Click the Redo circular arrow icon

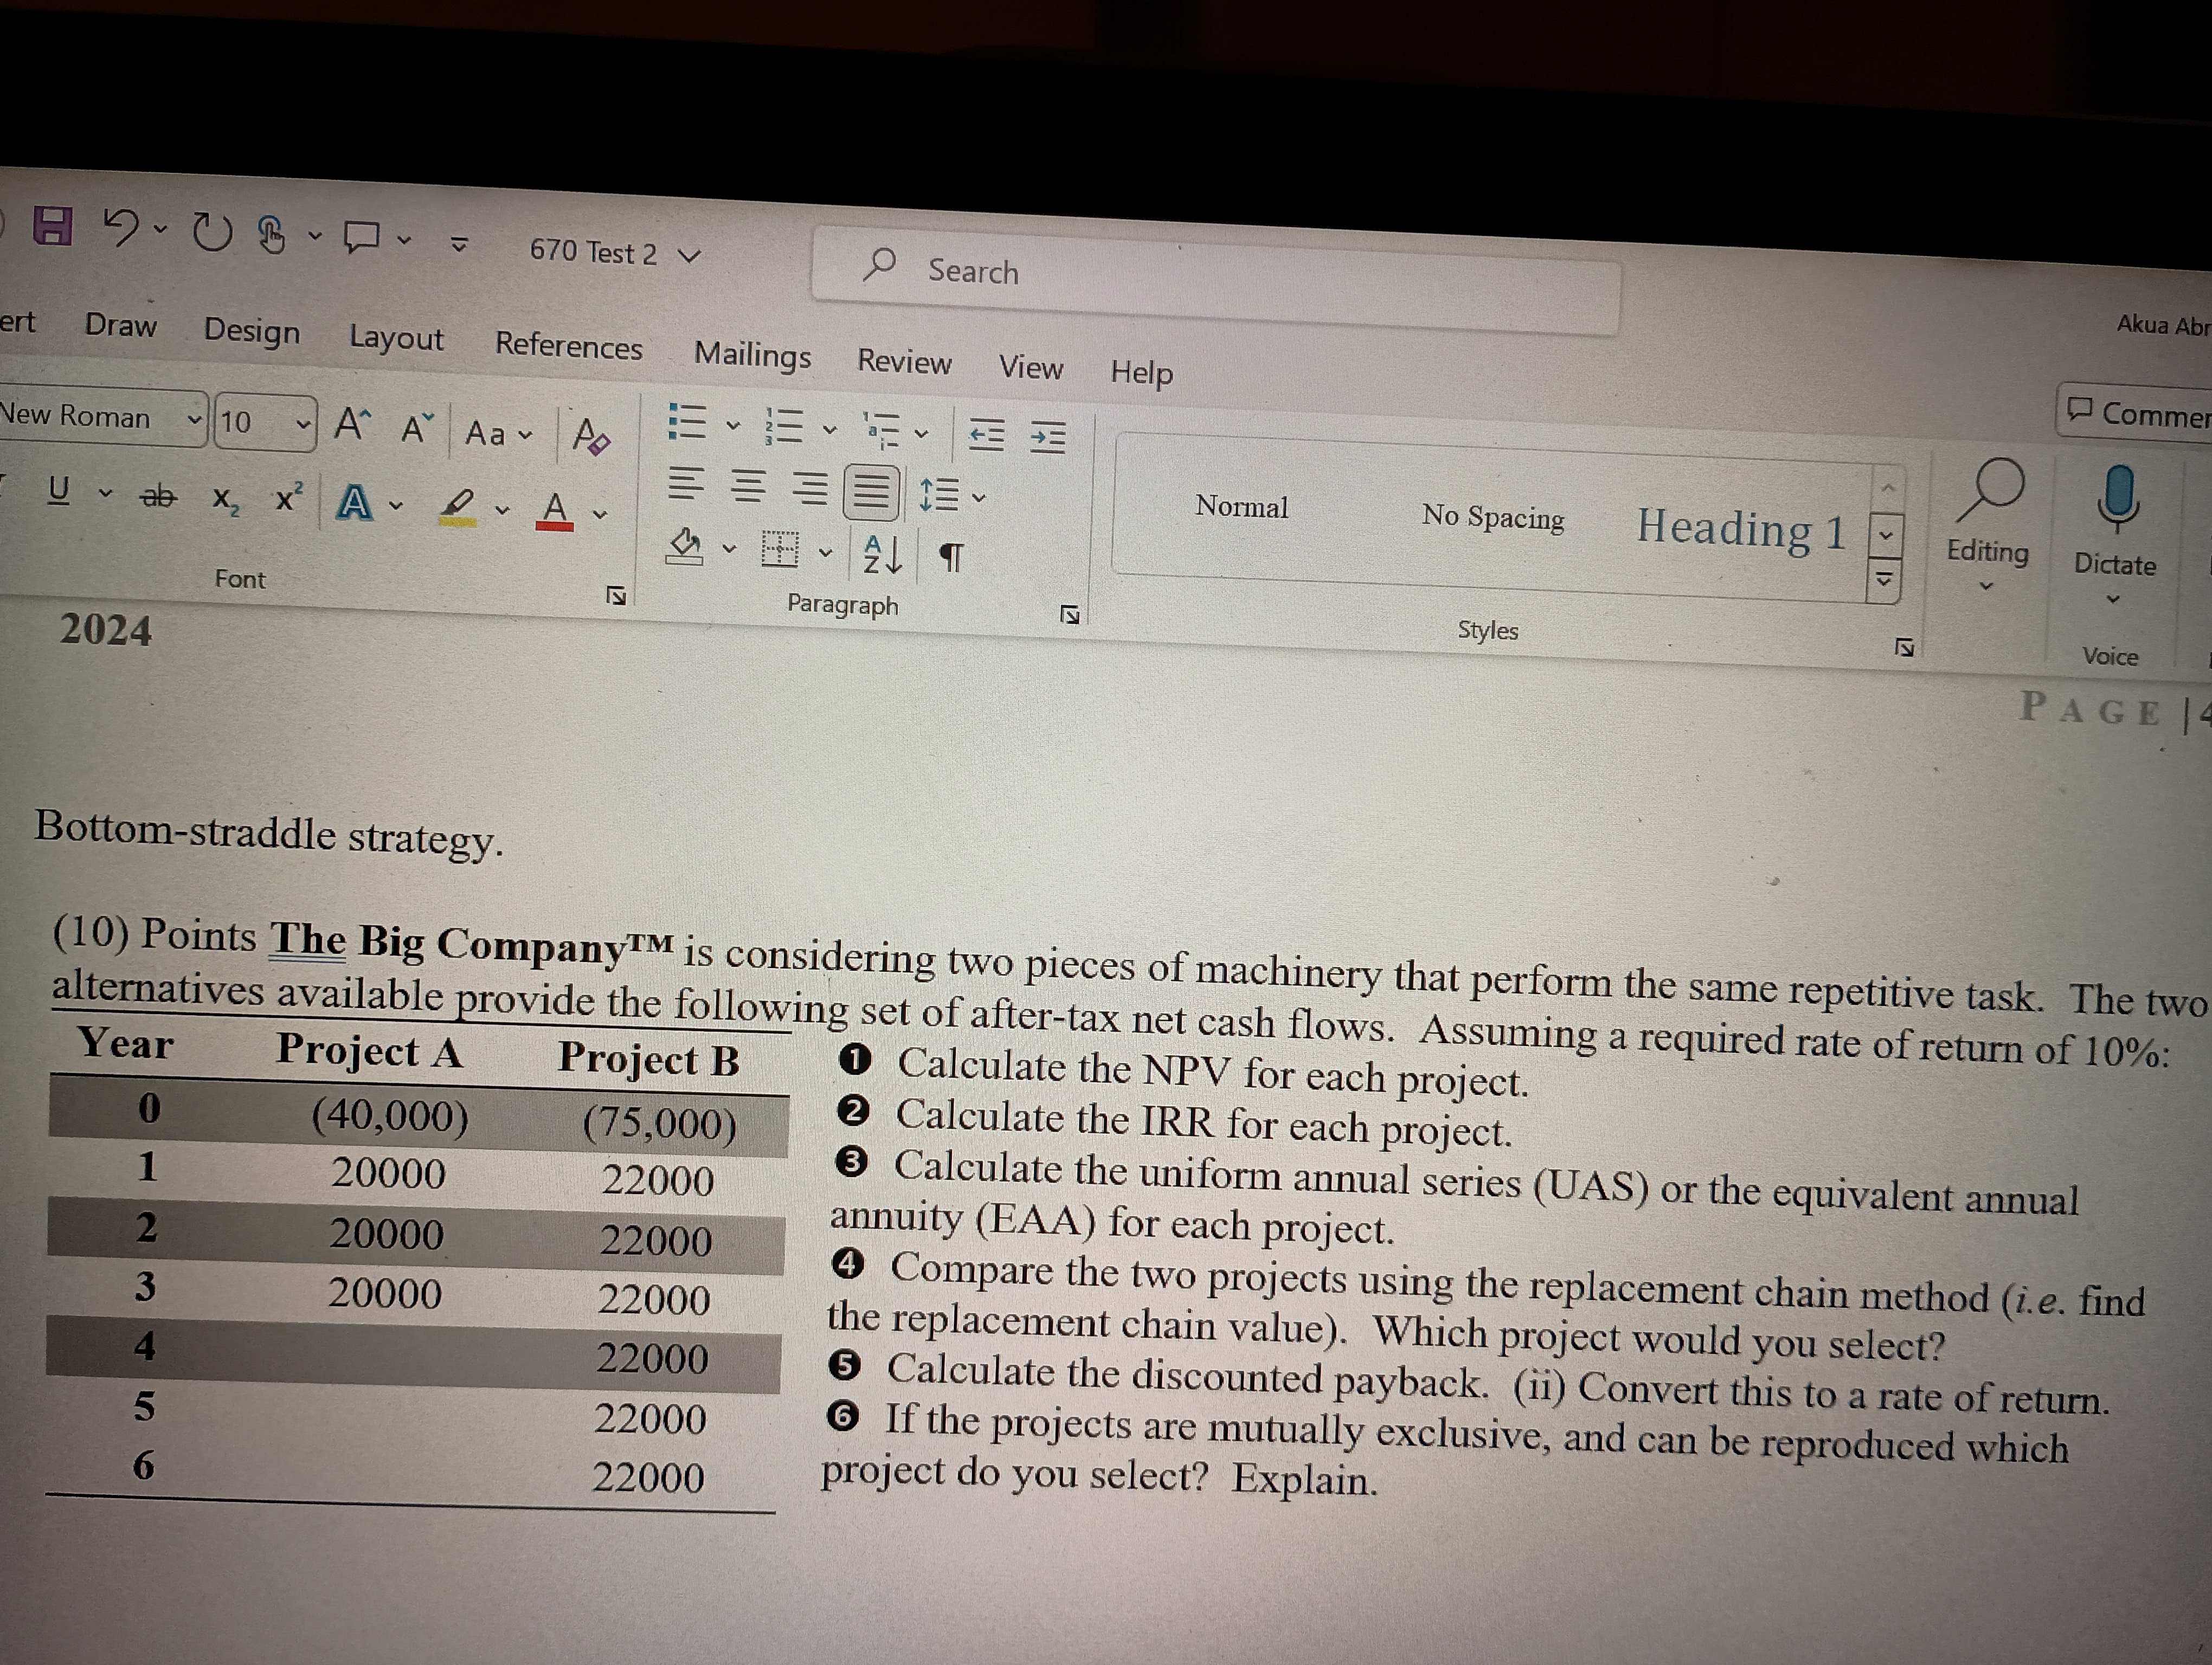tap(211, 233)
